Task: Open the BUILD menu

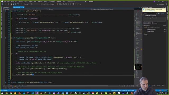Action: (x=26, y=1)
